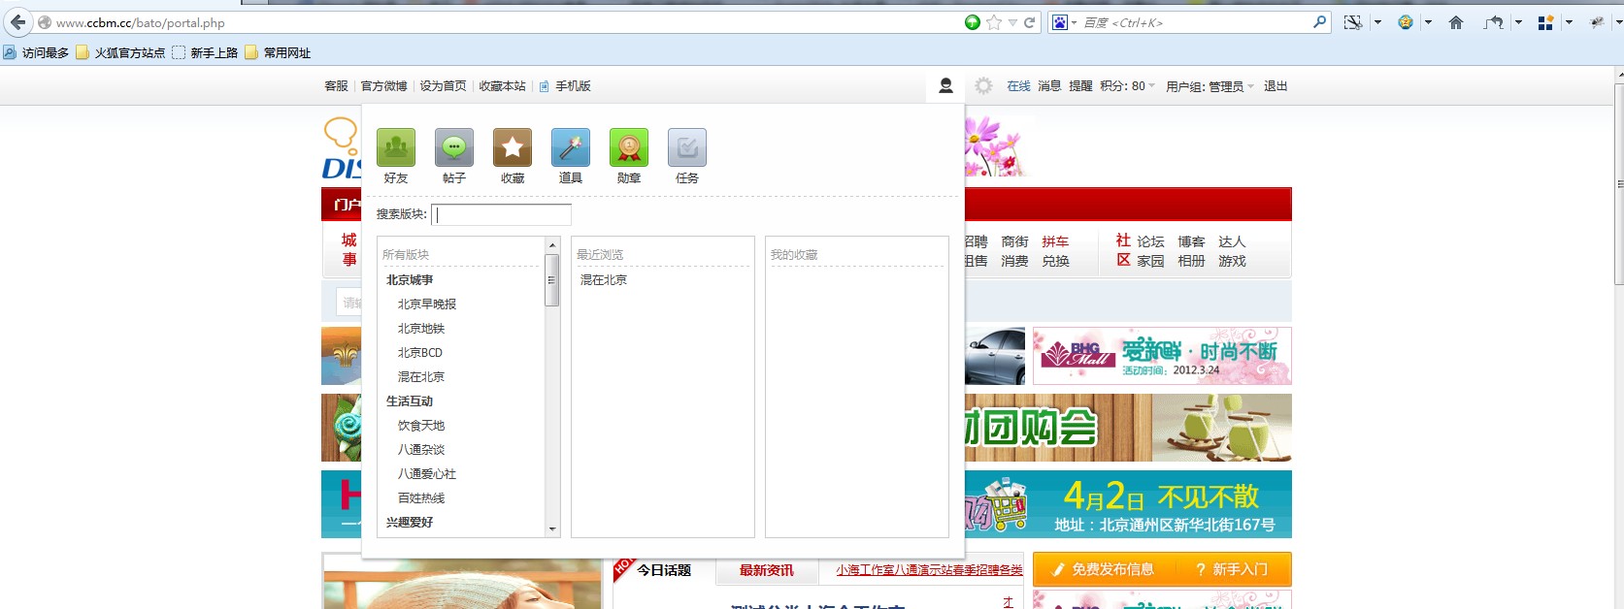Click the green go arrow in address bar

pos(972,22)
